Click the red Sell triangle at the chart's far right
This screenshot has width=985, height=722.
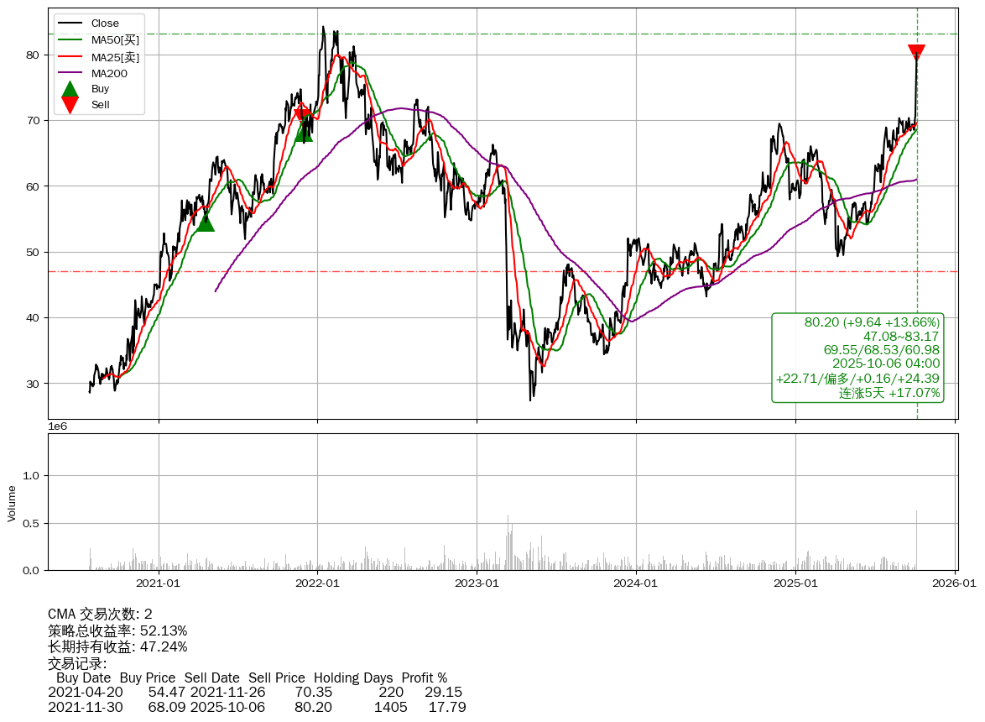(916, 53)
